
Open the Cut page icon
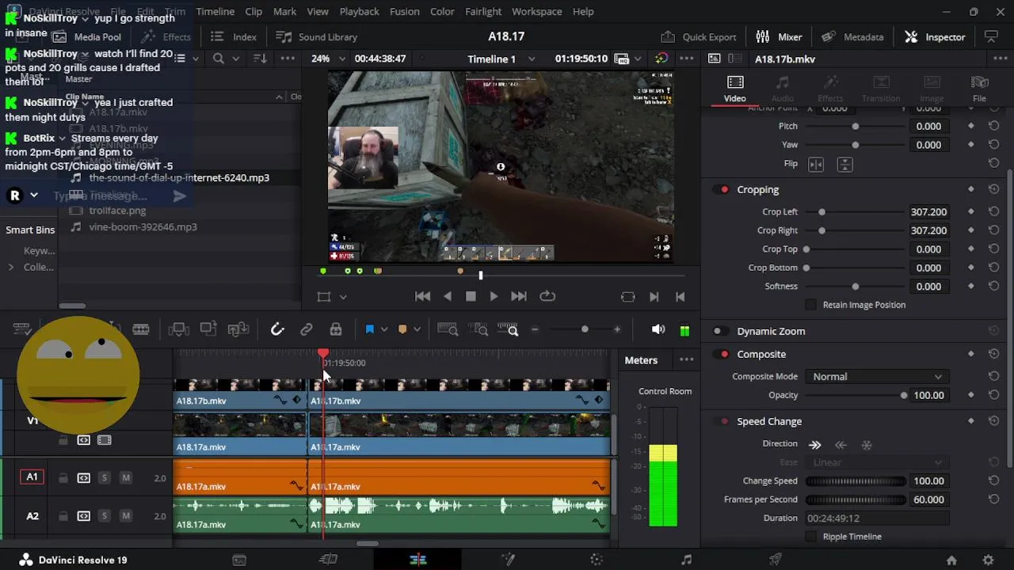(x=328, y=560)
